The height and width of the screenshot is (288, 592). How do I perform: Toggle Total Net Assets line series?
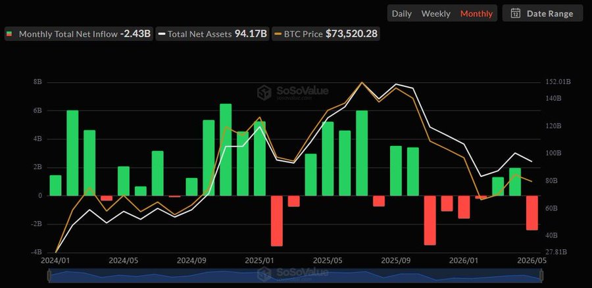tap(212, 34)
